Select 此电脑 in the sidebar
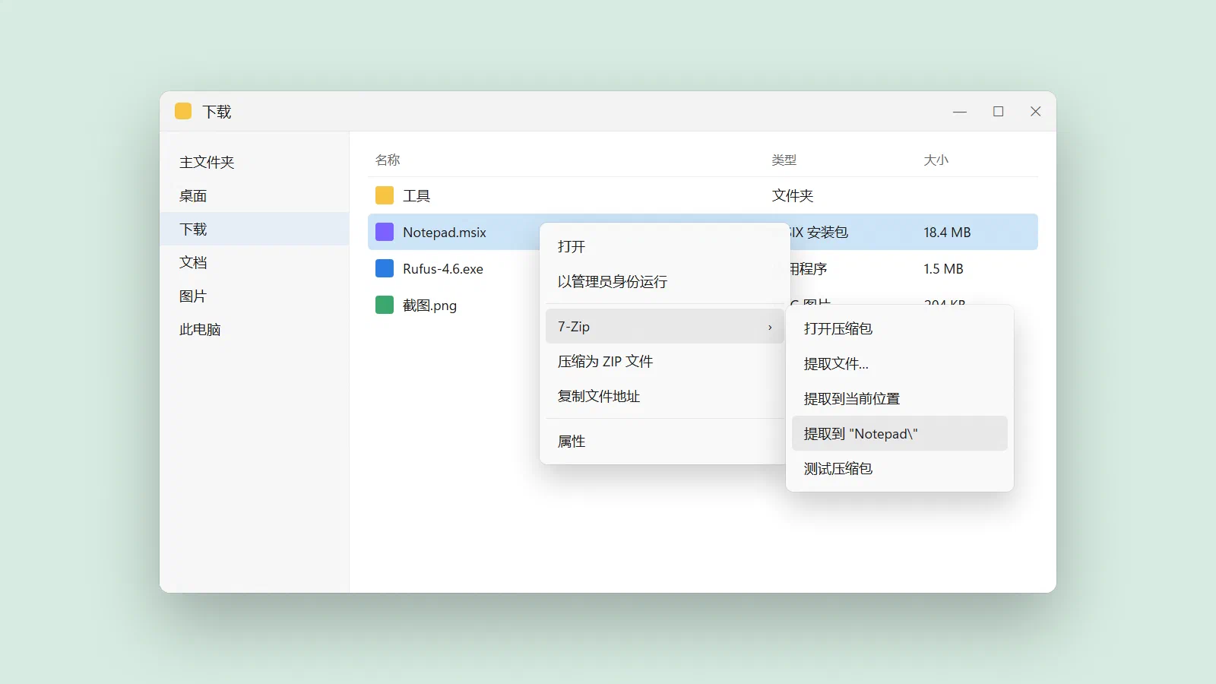The image size is (1216, 684). coord(254,329)
